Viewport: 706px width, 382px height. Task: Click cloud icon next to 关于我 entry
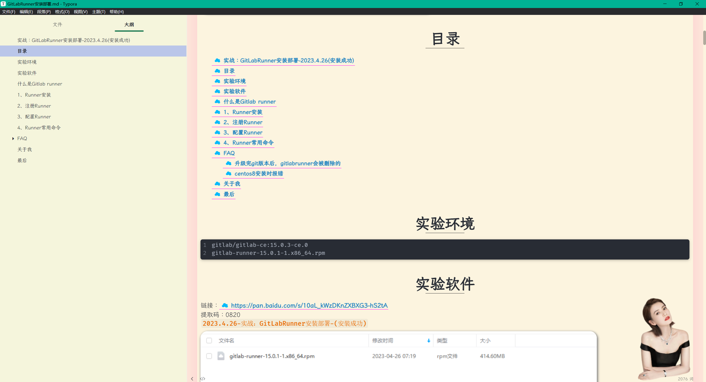coord(217,184)
